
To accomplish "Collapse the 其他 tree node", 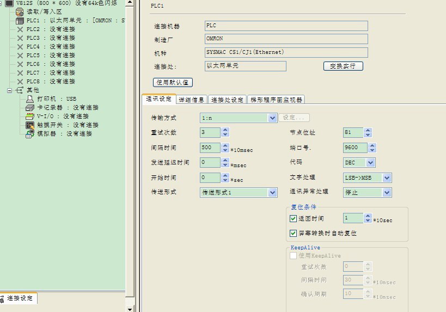I will tap(10, 90).
